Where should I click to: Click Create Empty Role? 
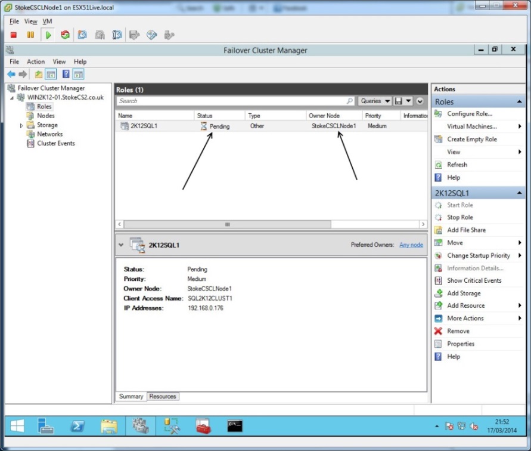(x=472, y=140)
